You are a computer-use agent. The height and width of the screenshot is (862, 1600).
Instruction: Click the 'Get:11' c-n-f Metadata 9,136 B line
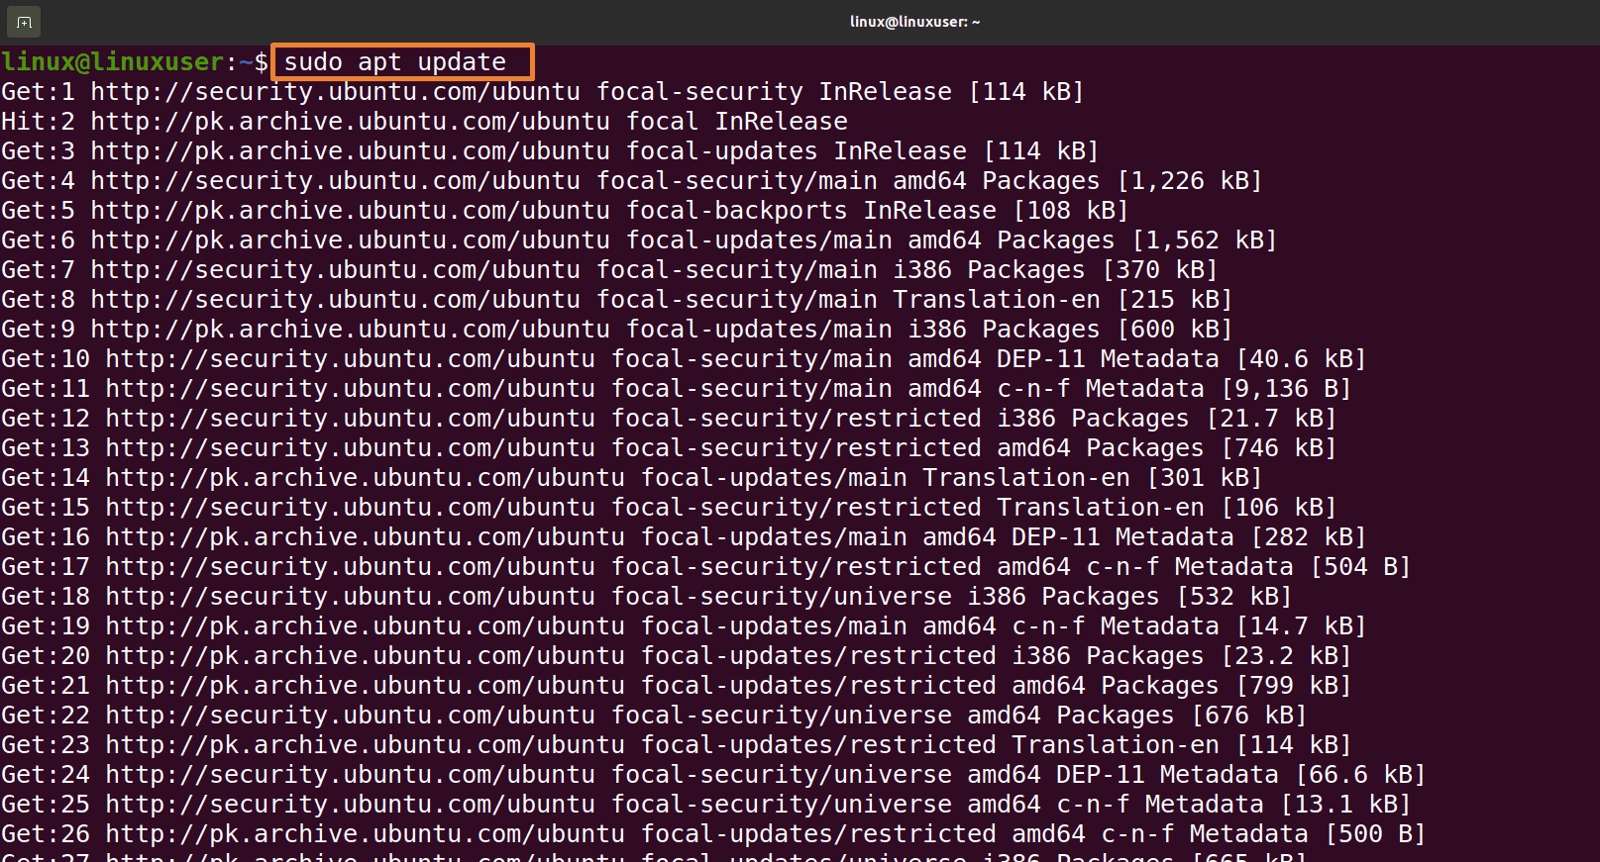pos(677,389)
